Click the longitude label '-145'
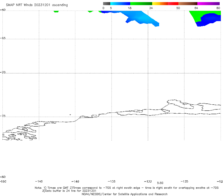Screen dimensions: 223x196 (39, 182)
